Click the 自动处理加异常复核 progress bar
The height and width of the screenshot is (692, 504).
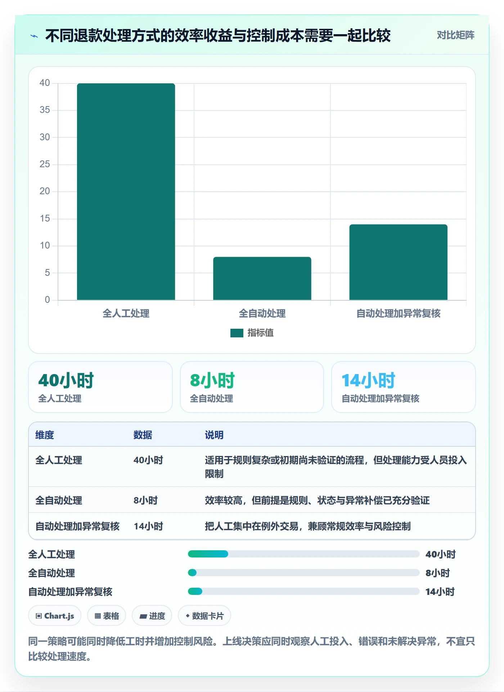(x=304, y=591)
